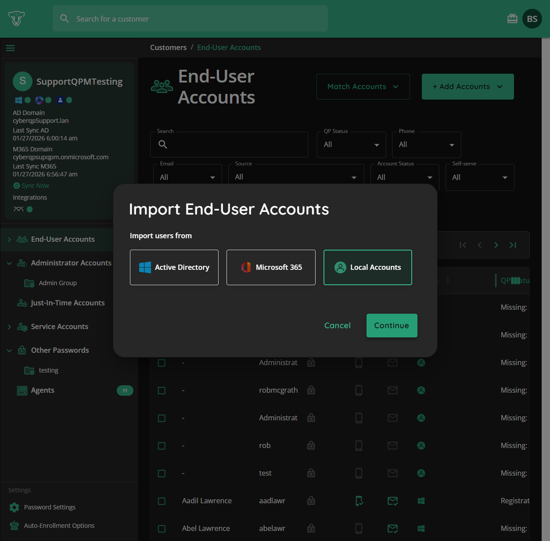Collapse the Administrator Accounts tree node
Image resolution: width=550 pixels, height=541 pixels.
(9, 263)
